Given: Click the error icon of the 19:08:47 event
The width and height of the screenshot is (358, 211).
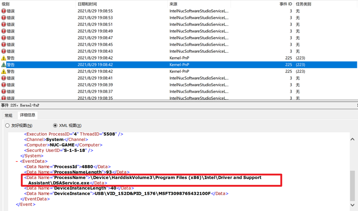Looking at the screenshot, I should pos(4,38).
